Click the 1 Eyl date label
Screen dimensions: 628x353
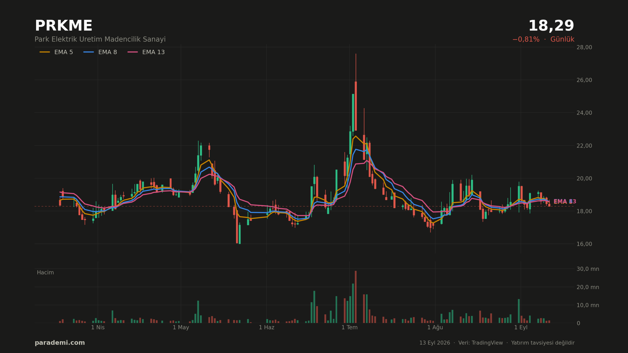pos(521,328)
